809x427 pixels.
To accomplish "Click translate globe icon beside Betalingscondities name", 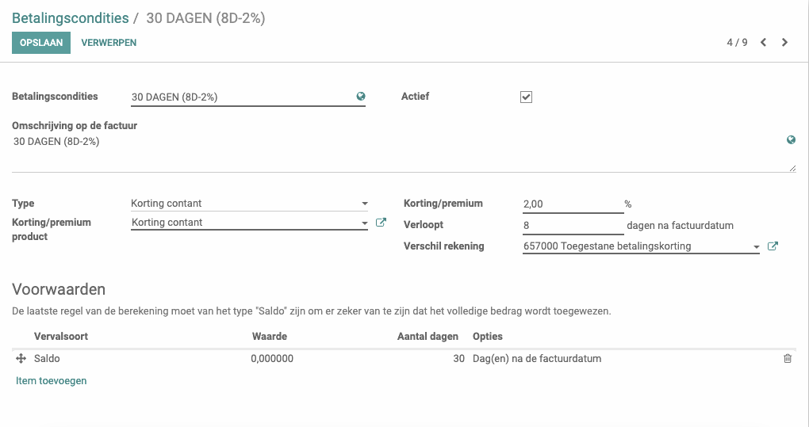I will click(361, 97).
